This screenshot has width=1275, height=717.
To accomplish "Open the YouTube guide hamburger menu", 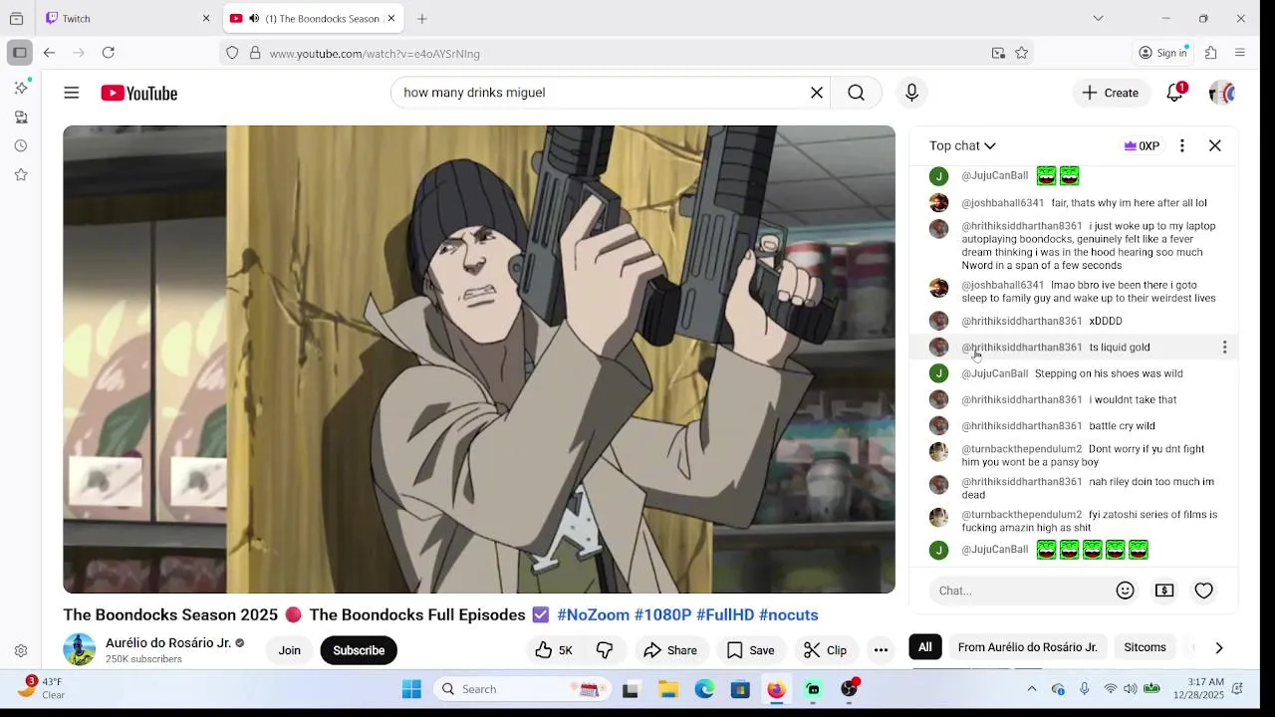I will [x=71, y=93].
